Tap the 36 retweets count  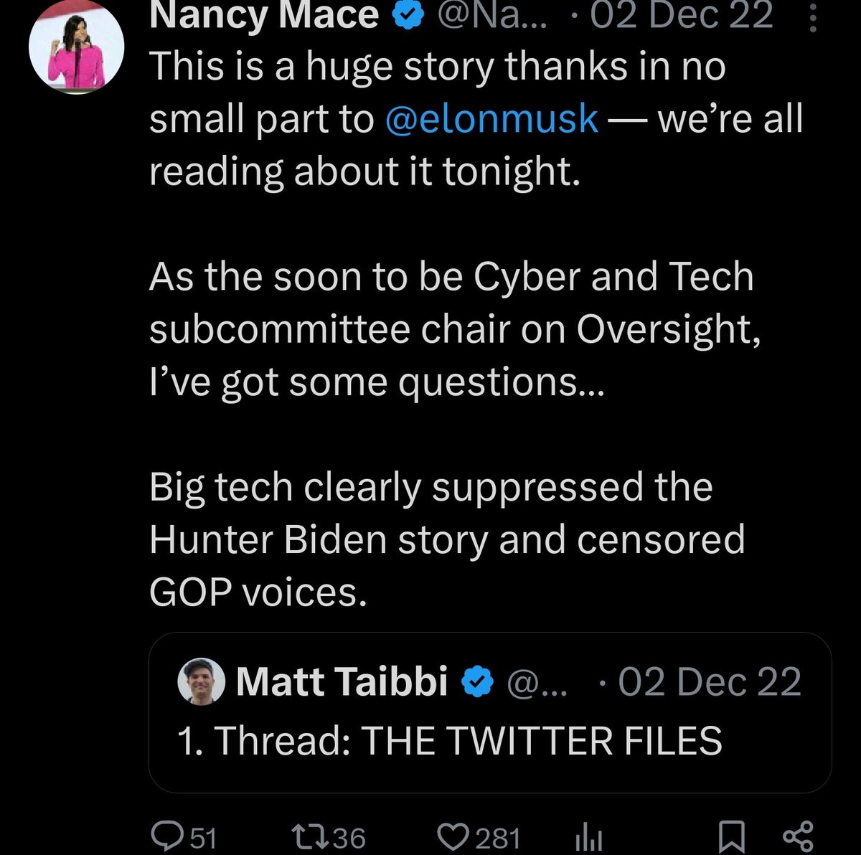[349, 837]
